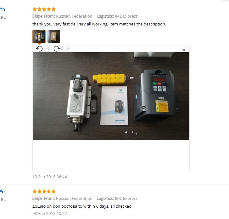
Task: Click the second review's star rating
Action: (44, 191)
